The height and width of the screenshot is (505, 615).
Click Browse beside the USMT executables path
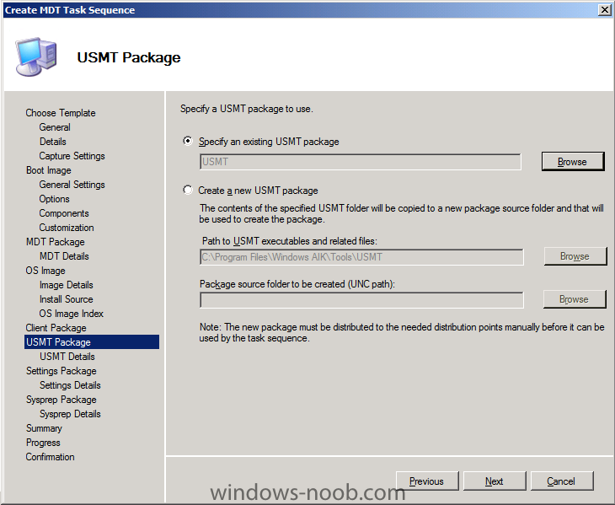[575, 256]
